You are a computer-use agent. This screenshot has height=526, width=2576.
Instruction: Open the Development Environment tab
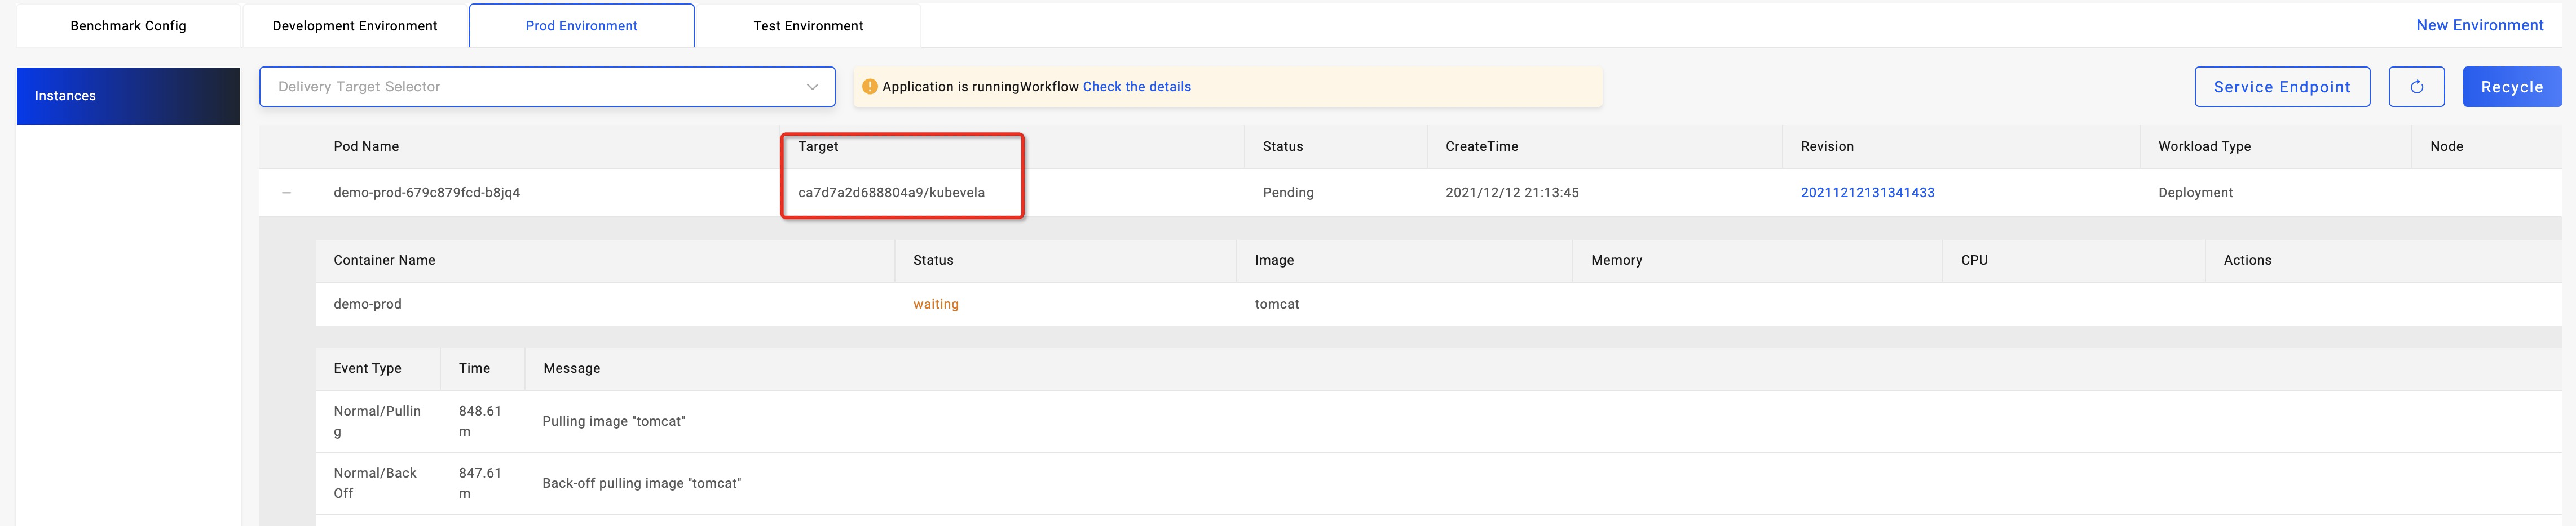pyautogui.click(x=355, y=26)
